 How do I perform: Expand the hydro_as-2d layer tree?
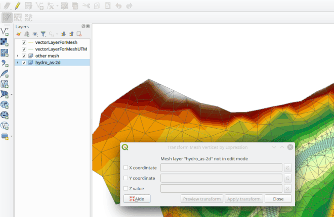tap(18, 63)
